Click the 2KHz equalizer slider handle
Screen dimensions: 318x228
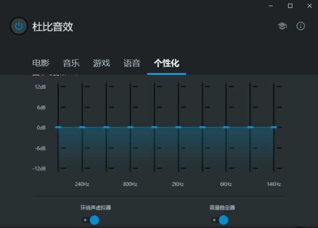pyautogui.click(x=178, y=127)
